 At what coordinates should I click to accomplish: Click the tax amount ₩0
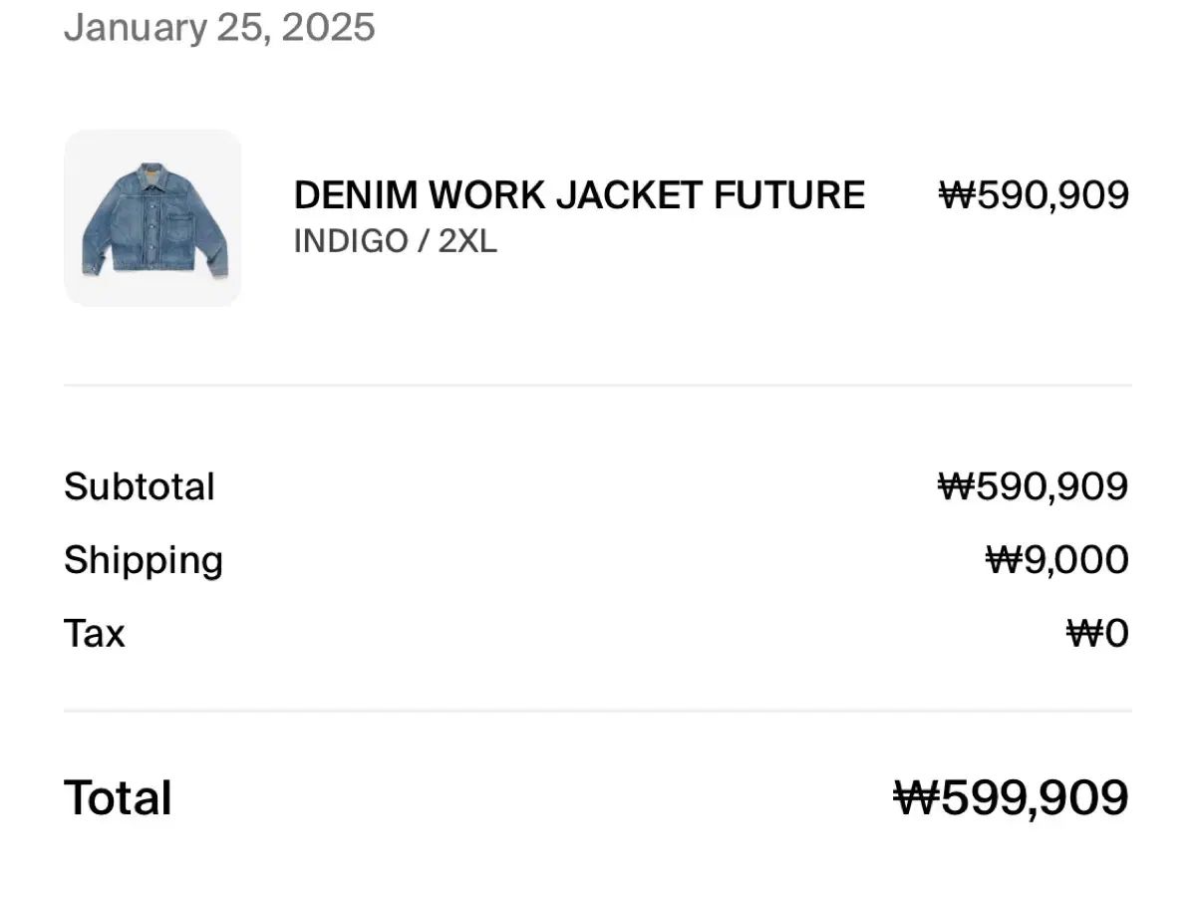[x=1098, y=633]
